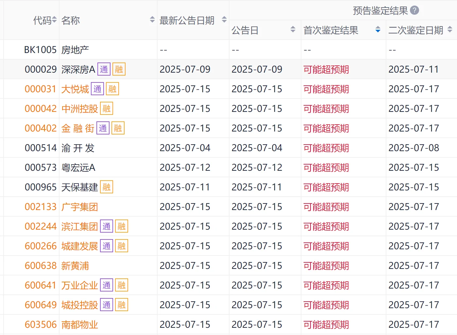The image size is (457, 335).
Task: Open stock 城投控股
Action: point(80,305)
